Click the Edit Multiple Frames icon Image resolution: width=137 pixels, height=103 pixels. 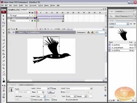(x=45, y=29)
